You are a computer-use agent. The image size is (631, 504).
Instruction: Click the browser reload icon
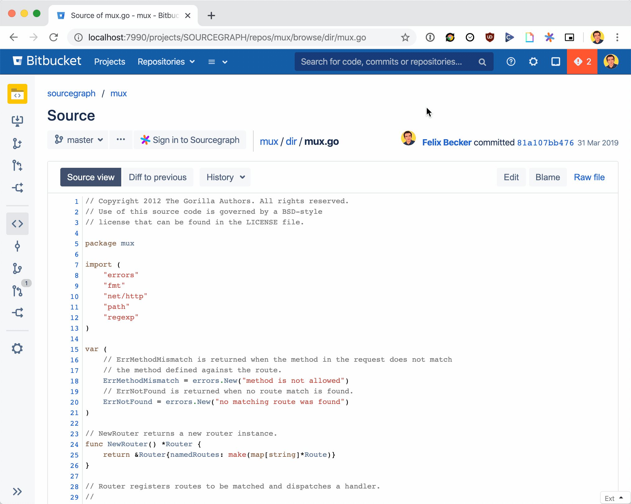53,37
